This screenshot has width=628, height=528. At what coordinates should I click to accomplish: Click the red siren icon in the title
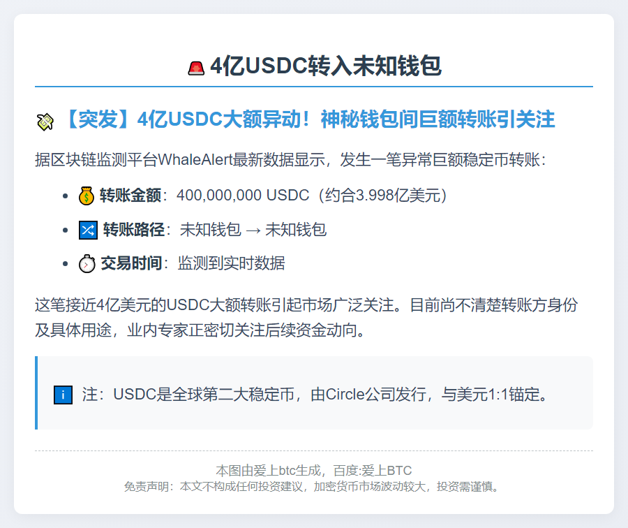[x=196, y=67]
